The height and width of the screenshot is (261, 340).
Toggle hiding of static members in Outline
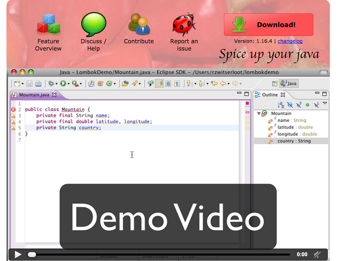tap(299, 105)
